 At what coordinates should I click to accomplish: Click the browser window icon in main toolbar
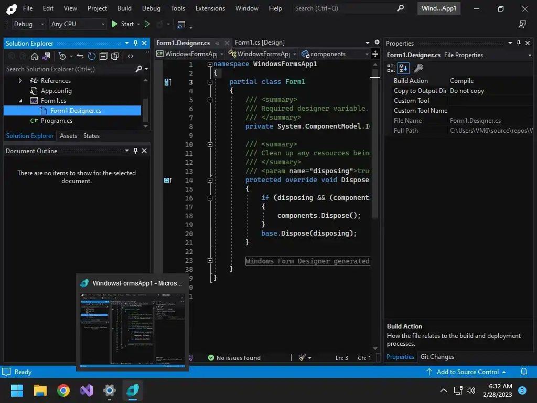point(181,24)
